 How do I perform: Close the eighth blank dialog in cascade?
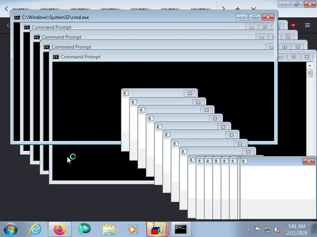click(x=248, y=152)
